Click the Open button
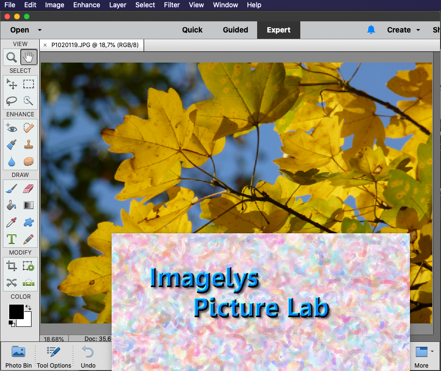Viewport: 441px width, 371px height. tap(20, 30)
